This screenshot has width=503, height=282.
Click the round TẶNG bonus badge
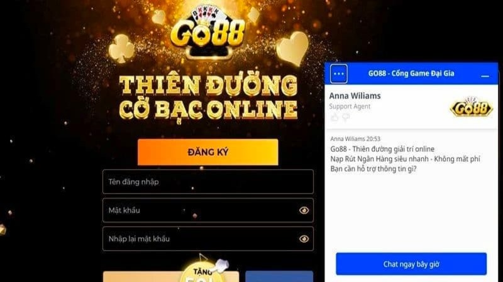pyautogui.click(x=202, y=272)
